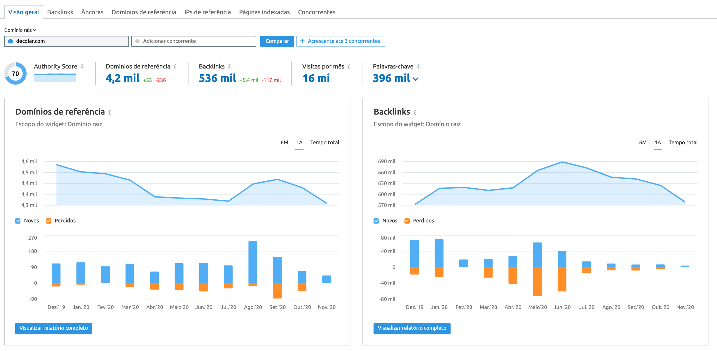Click info icon next to Domínios de referência metric
The width and height of the screenshot is (717, 351).
click(x=175, y=66)
